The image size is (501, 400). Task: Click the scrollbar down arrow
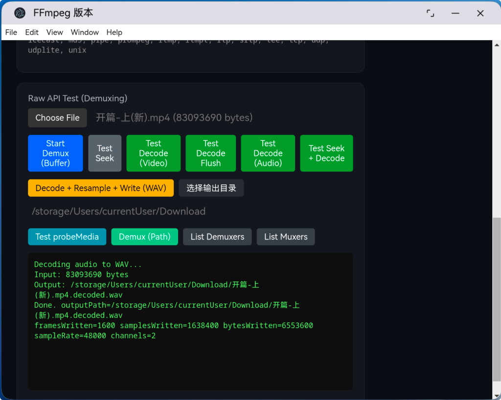tap(497, 396)
